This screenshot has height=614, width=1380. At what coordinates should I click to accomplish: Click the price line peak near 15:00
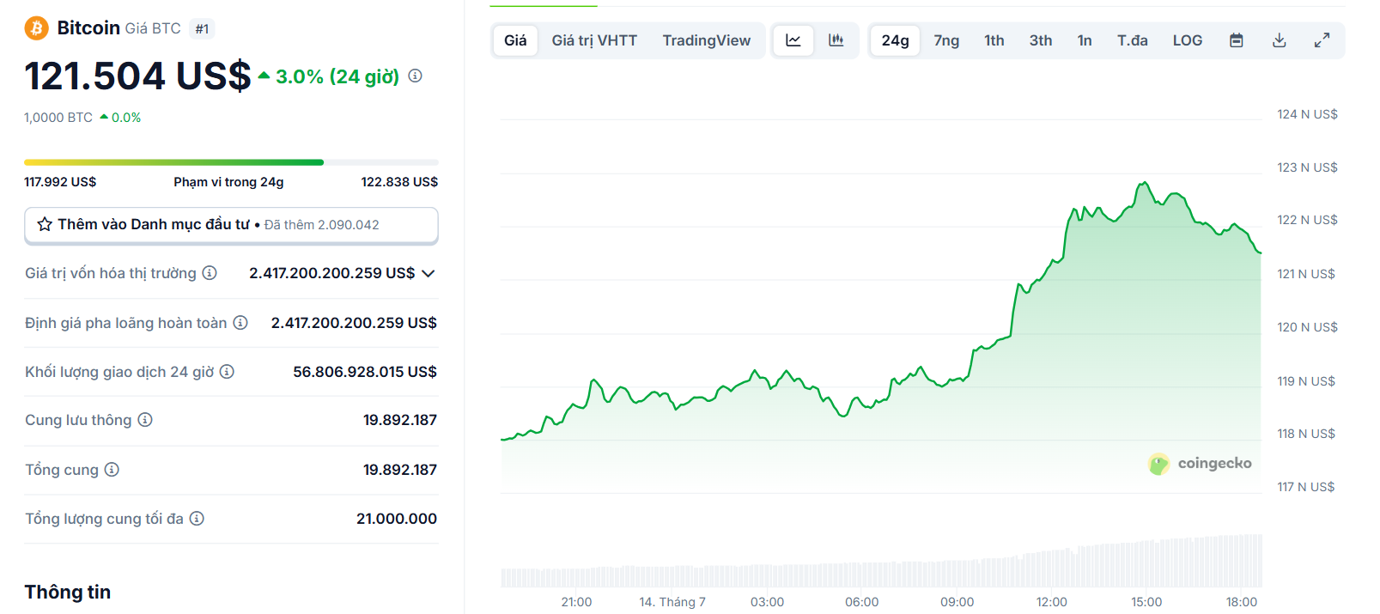1144,183
